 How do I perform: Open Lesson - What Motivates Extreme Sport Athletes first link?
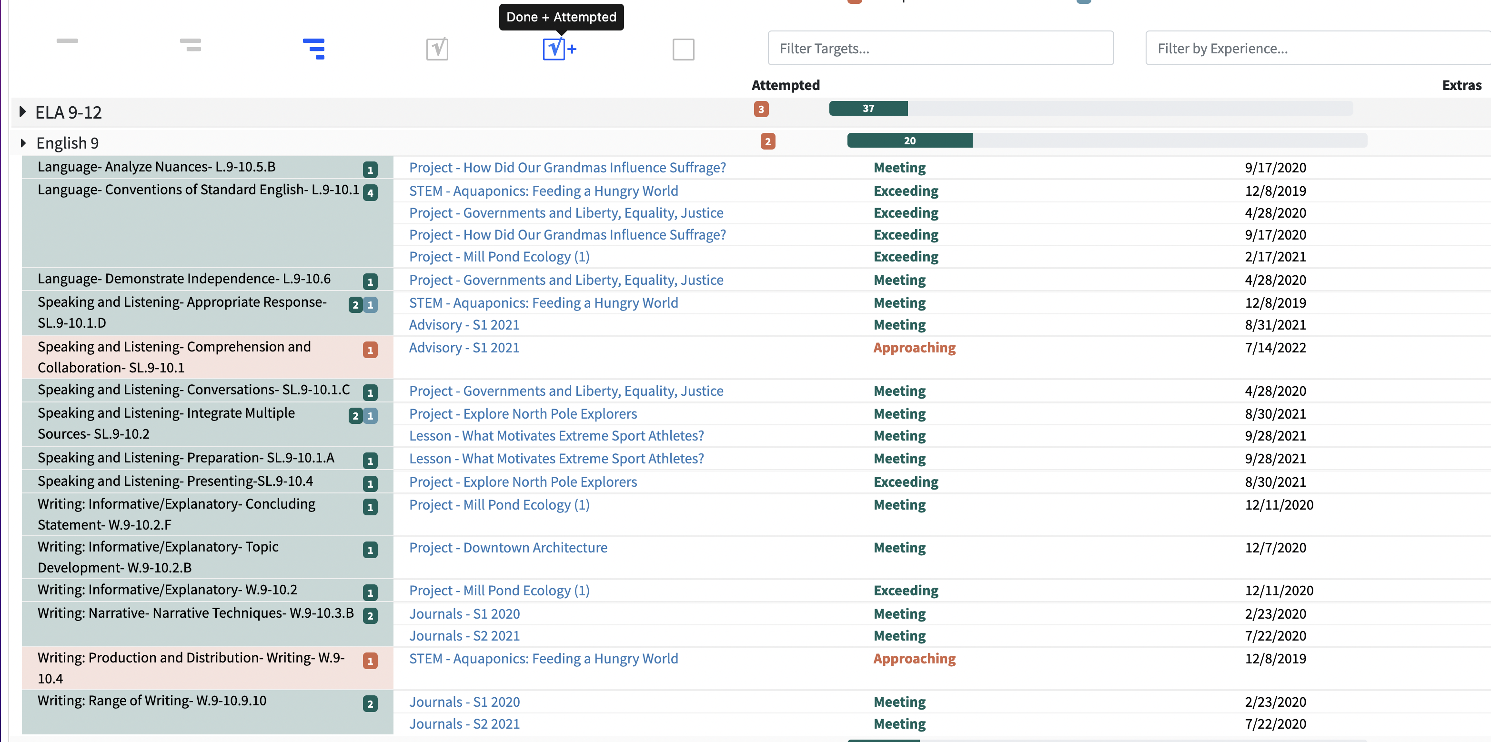556,436
